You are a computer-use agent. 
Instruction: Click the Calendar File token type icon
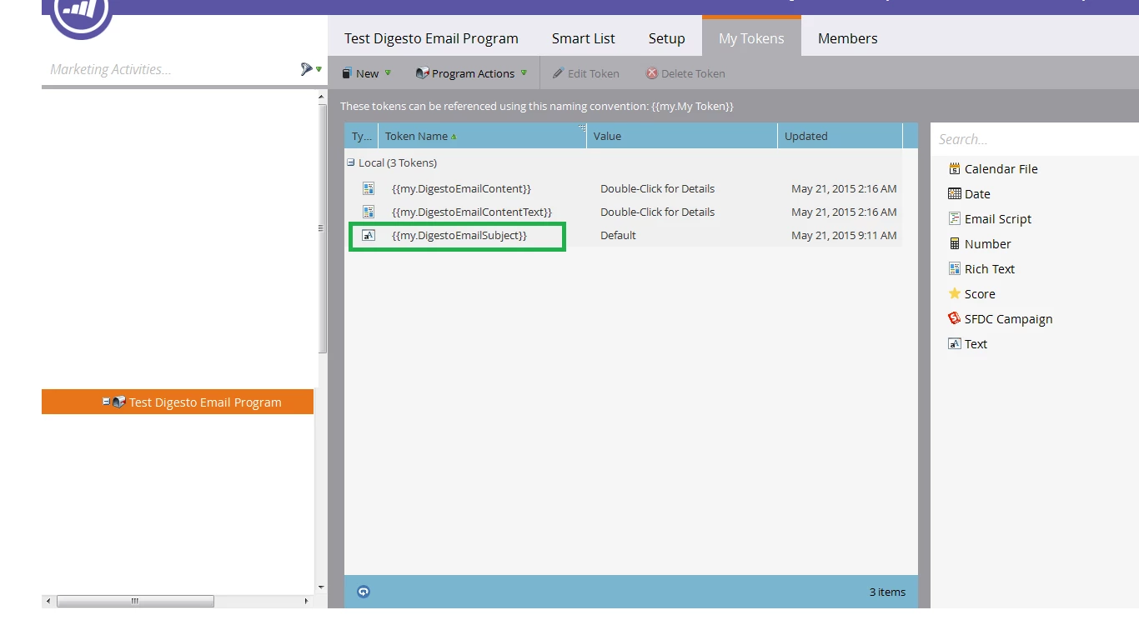coord(955,168)
